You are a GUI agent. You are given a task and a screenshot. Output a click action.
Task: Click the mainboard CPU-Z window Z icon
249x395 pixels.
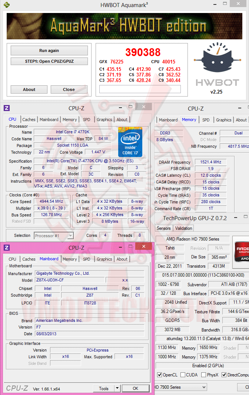point(7,248)
